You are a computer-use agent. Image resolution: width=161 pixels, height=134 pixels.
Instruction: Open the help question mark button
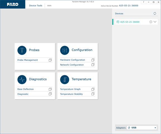(143, 2)
